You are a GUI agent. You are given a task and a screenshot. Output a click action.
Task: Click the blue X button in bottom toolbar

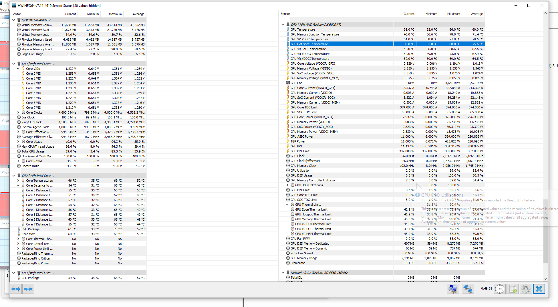pos(539,289)
